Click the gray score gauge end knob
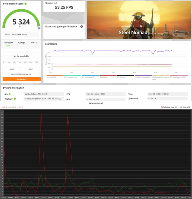The height and width of the screenshot is (199, 192). point(39,28)
